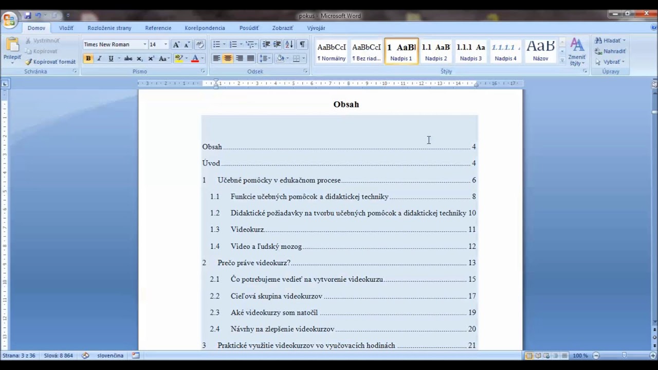Open the font name dropdown

(x=145, y=45)
